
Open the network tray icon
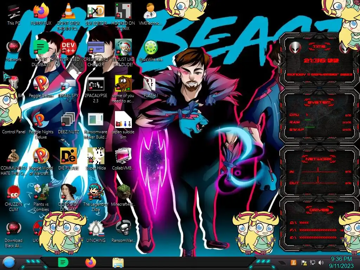313,262
